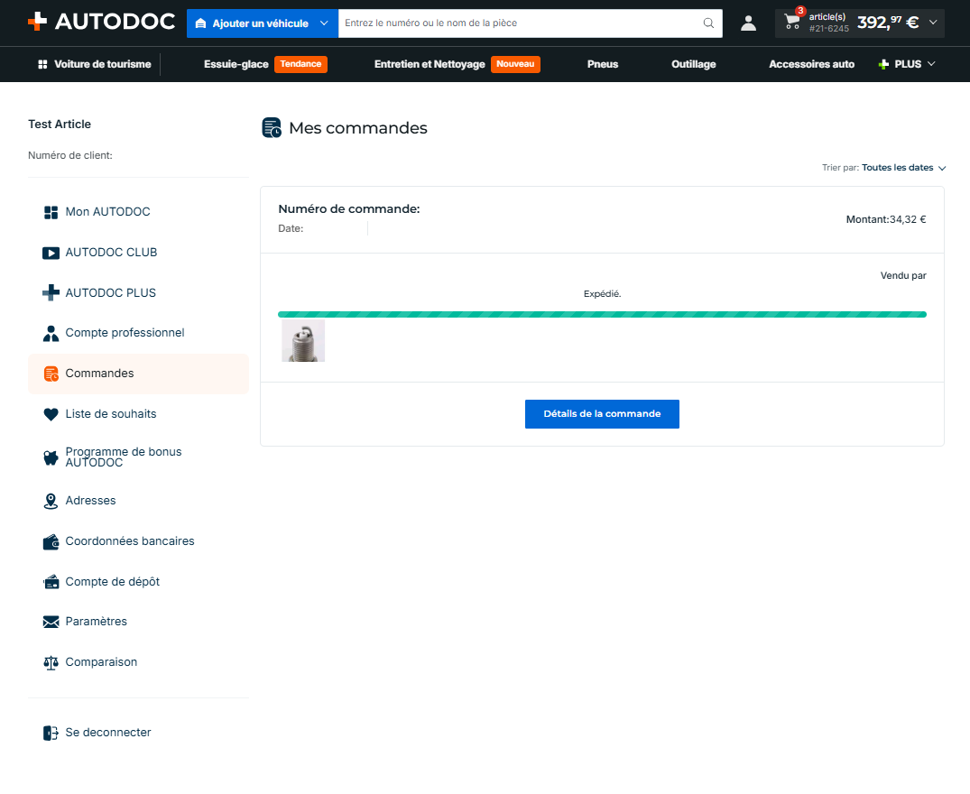Viewport: 970px width, 794px height.
Task: Open Comparaison page
Action: [x=101, y=662]
